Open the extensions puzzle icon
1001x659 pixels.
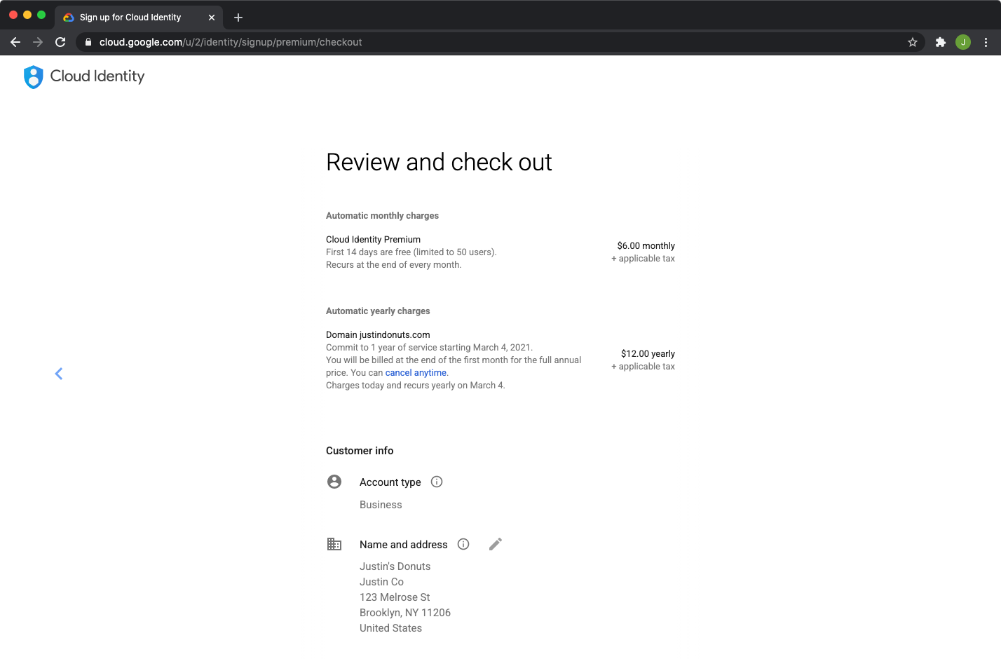(x=941, y=42)
